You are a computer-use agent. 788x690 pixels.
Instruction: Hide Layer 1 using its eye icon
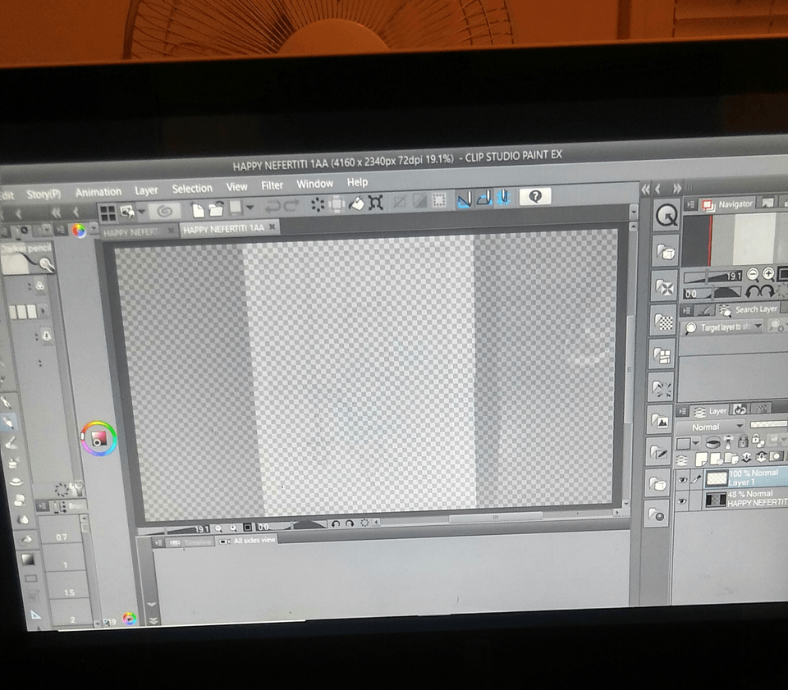pos(682,480)
